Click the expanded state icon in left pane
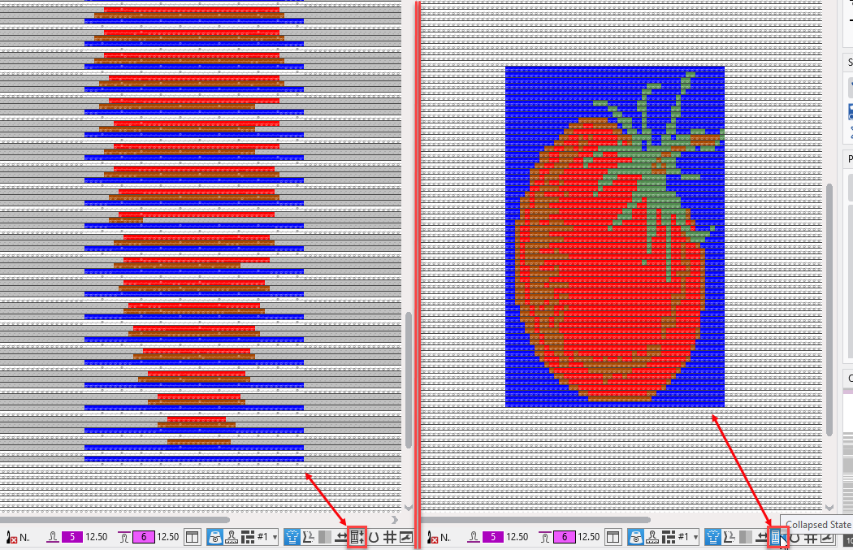Screen dimensions: 853x550 [x=355, y=537]
